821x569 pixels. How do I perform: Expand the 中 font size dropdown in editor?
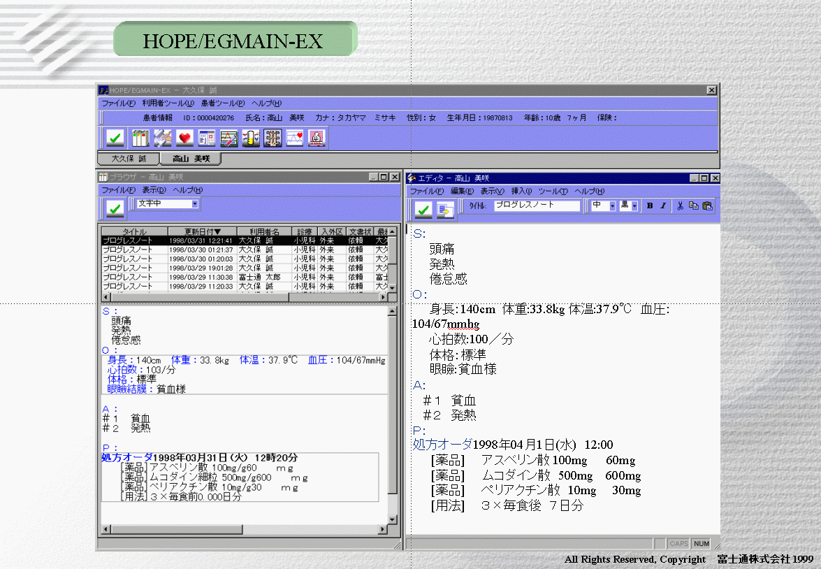click(x=612, y=206)
